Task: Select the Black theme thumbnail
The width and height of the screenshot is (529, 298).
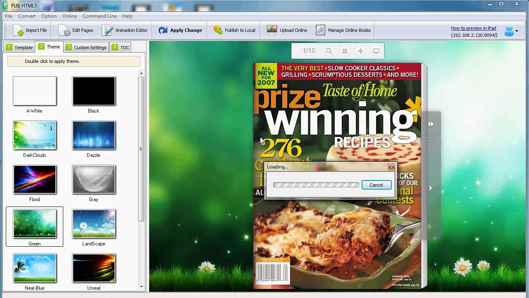Action: pos(93,91)
